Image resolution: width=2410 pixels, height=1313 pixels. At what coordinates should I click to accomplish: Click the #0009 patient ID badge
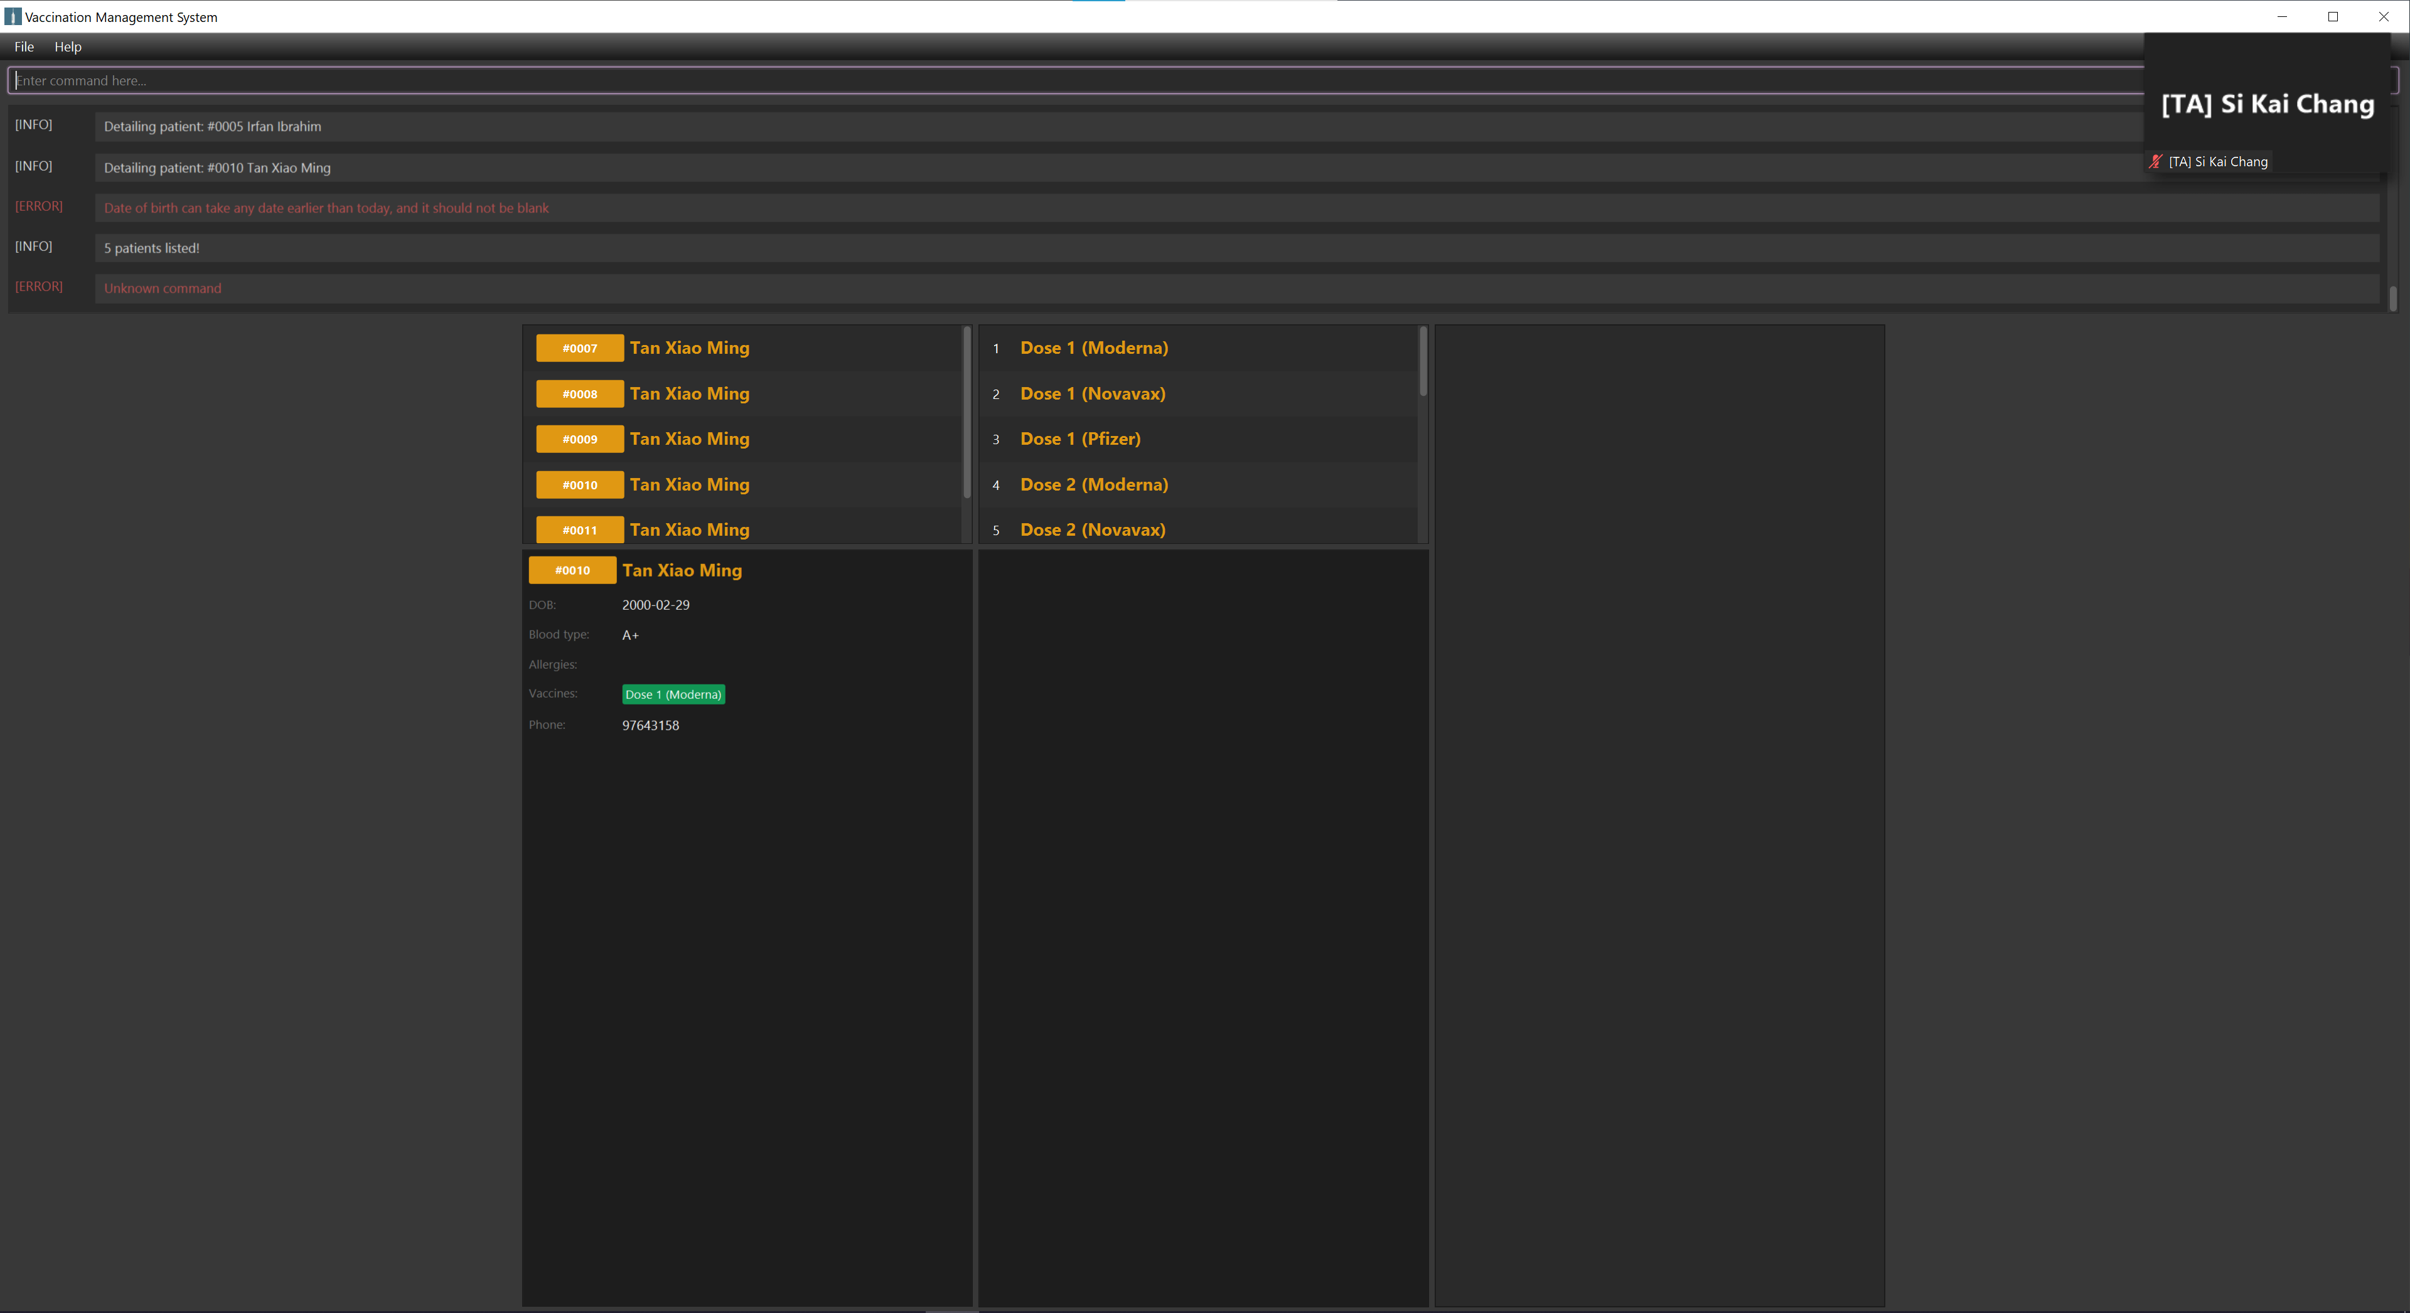[x=579, y=439]
